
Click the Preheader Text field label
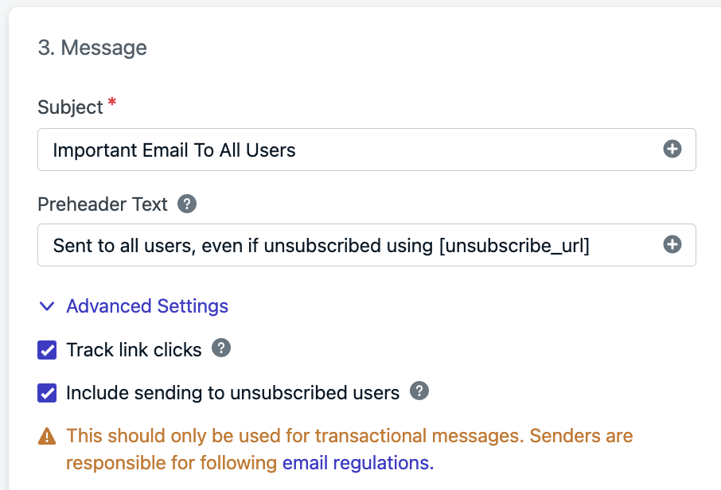tap(103, 204)
